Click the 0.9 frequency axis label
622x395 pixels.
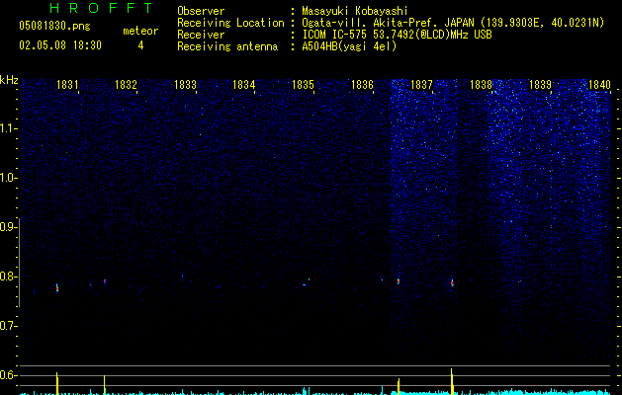(8, 227)
